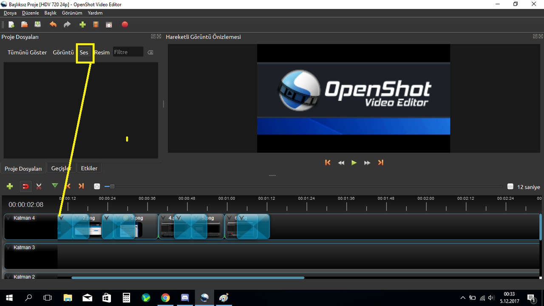
Task: Toggle fullscreen from the toolbar icon
Action: click(x=109, y=25)
